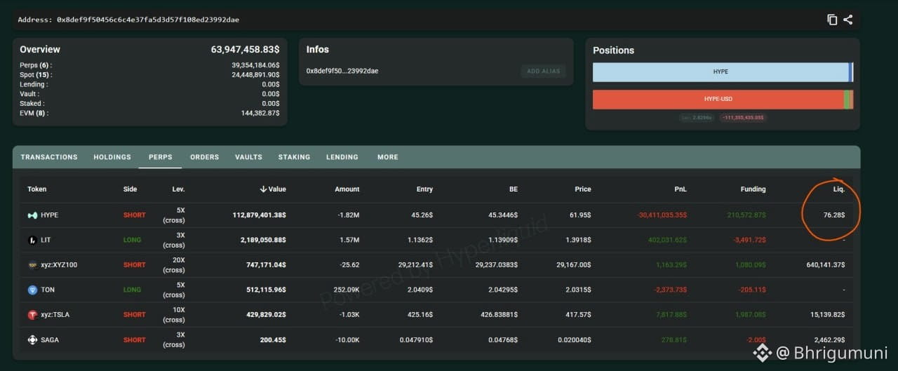The height and width of the screenshot is (371, 898).
Task: Open the Lending tab
Action: tap(342, 157)
